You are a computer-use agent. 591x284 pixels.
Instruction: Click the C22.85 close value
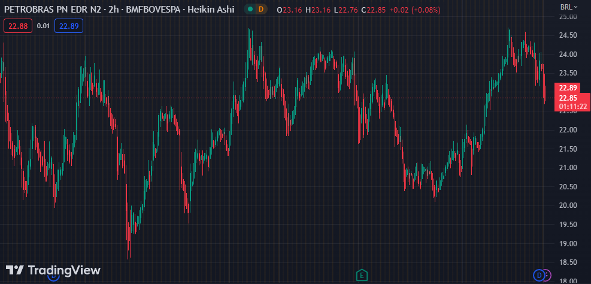pos(374,10)
